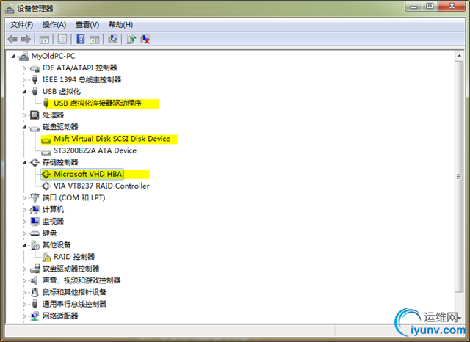Scan for hardware changes icon

point(112,39)
